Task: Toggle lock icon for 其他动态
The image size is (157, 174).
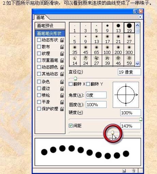Action: (62, 74)
